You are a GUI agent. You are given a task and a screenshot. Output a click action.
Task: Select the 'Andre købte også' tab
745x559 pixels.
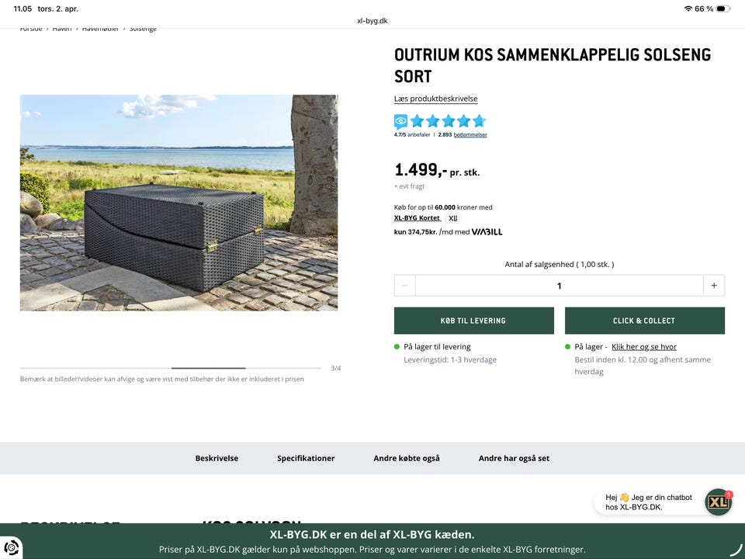pyautogui.click(x=407, y=458)
